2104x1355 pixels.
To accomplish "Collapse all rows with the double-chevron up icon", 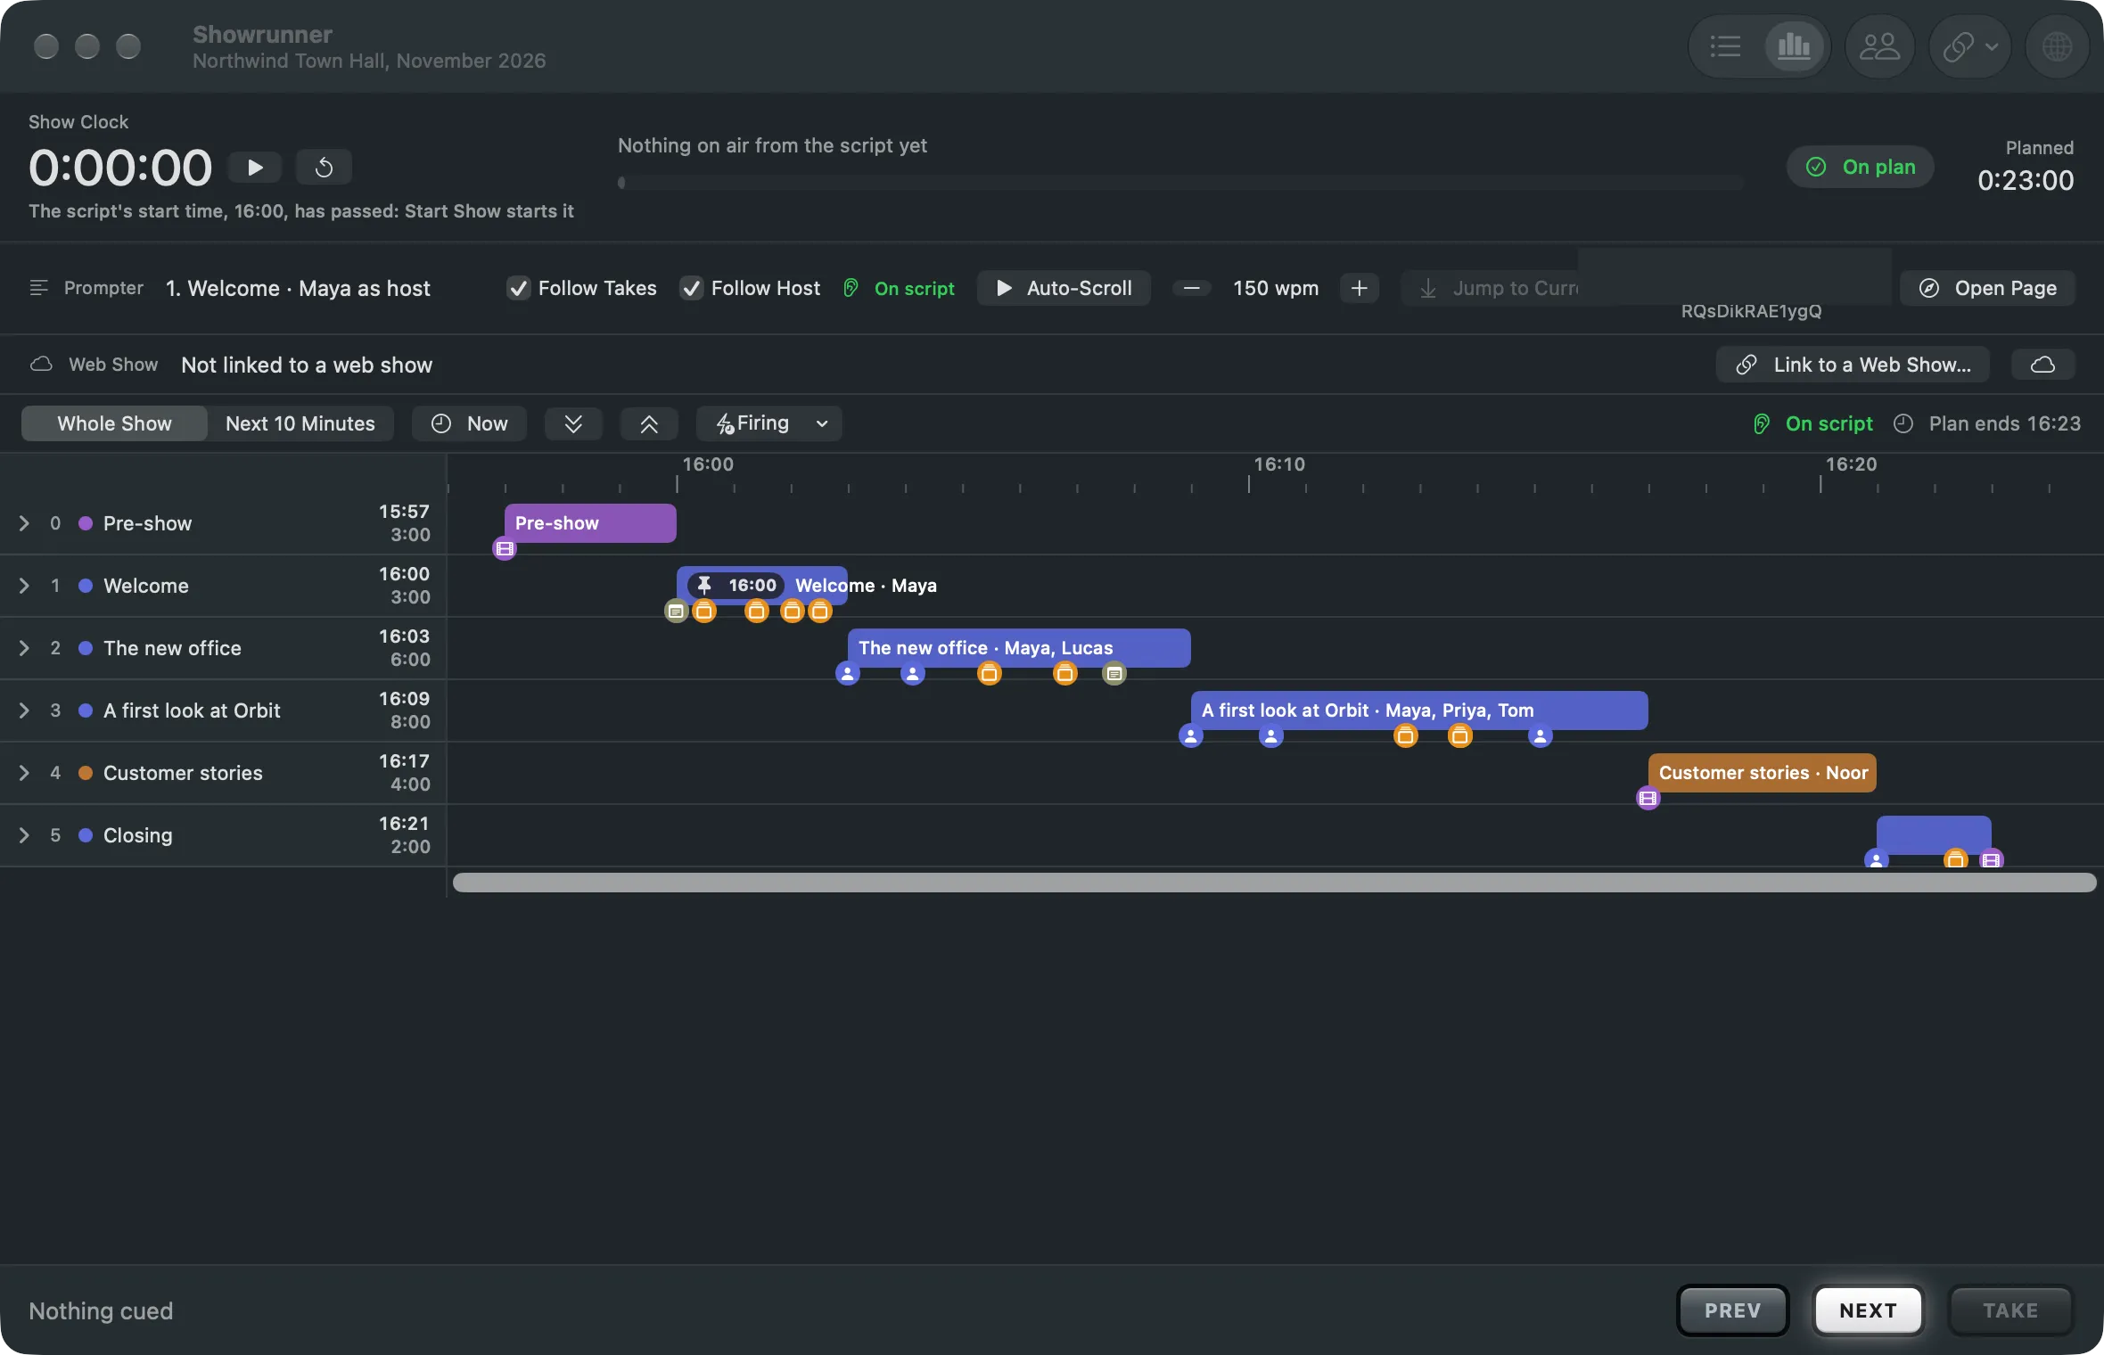I will point(649,423).
